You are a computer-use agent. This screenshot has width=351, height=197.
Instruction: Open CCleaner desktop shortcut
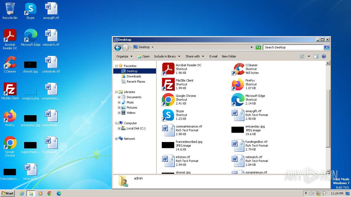(10, 65)
